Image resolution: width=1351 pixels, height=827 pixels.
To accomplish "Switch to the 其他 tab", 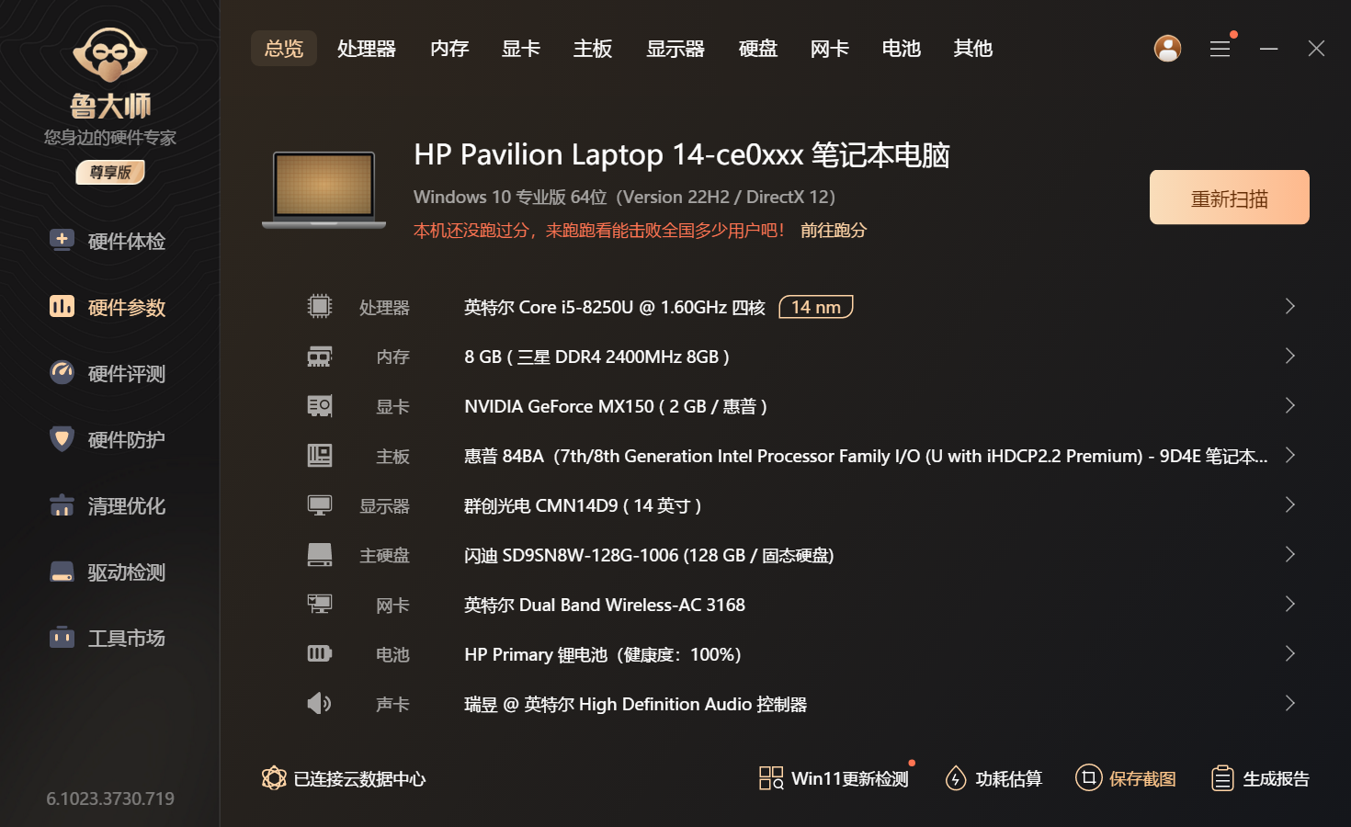I will pos(973,49).
